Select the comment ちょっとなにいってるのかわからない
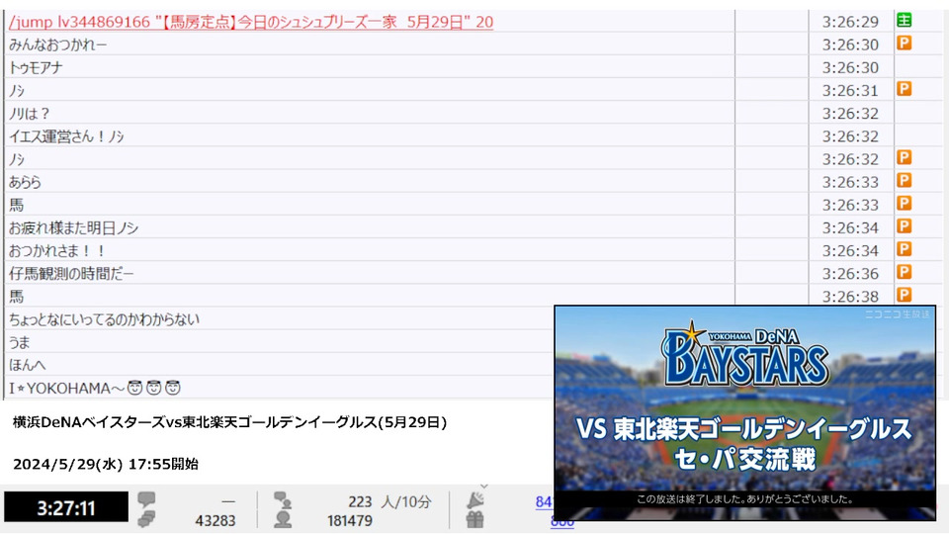The height and width of the screenshot is (534, 949). 104,319
